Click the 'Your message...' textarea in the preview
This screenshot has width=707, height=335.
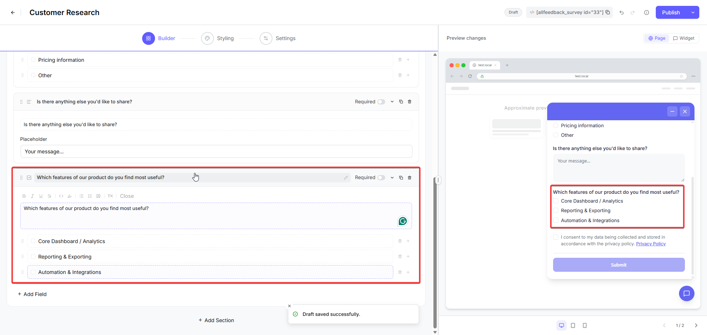[x=619, y=168]
